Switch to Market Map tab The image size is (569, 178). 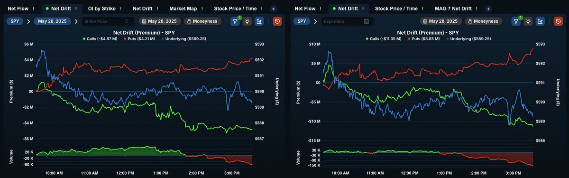(183, 9)
